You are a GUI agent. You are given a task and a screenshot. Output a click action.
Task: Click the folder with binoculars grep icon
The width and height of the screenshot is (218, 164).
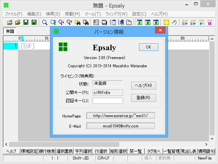[x=78, y=22]
